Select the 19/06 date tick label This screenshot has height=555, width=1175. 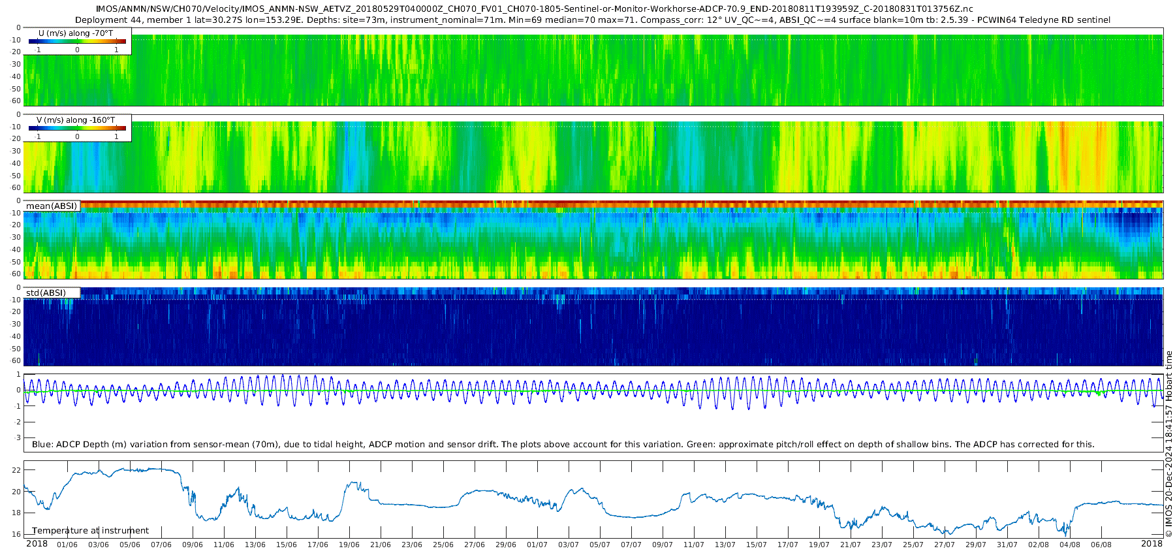pyautogui.click(x=349, y=545)
